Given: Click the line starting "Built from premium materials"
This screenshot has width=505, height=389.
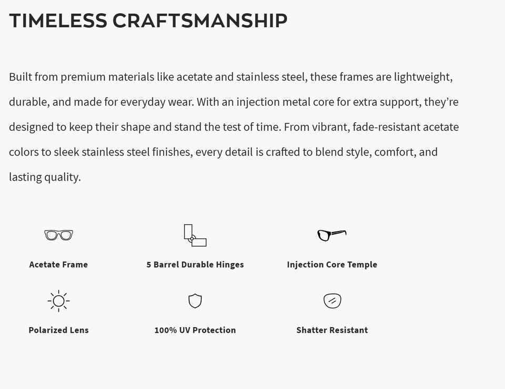Looking at the screenshot, I should 230,77.
